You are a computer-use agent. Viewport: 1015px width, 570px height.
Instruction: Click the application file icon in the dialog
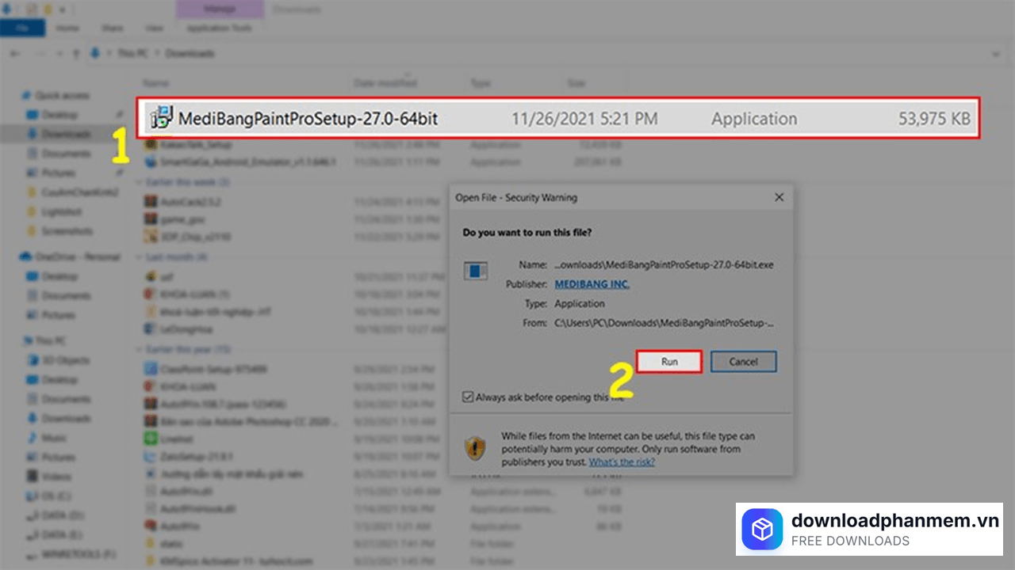tap(476, 271)
